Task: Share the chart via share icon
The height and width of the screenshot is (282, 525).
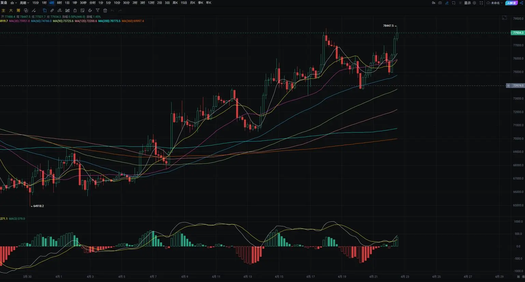Action: [x=522, y=3]
